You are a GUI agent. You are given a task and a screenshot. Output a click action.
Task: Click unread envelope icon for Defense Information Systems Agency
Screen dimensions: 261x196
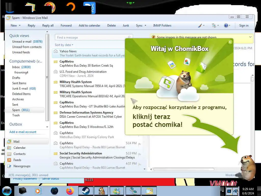coord(56,113)
